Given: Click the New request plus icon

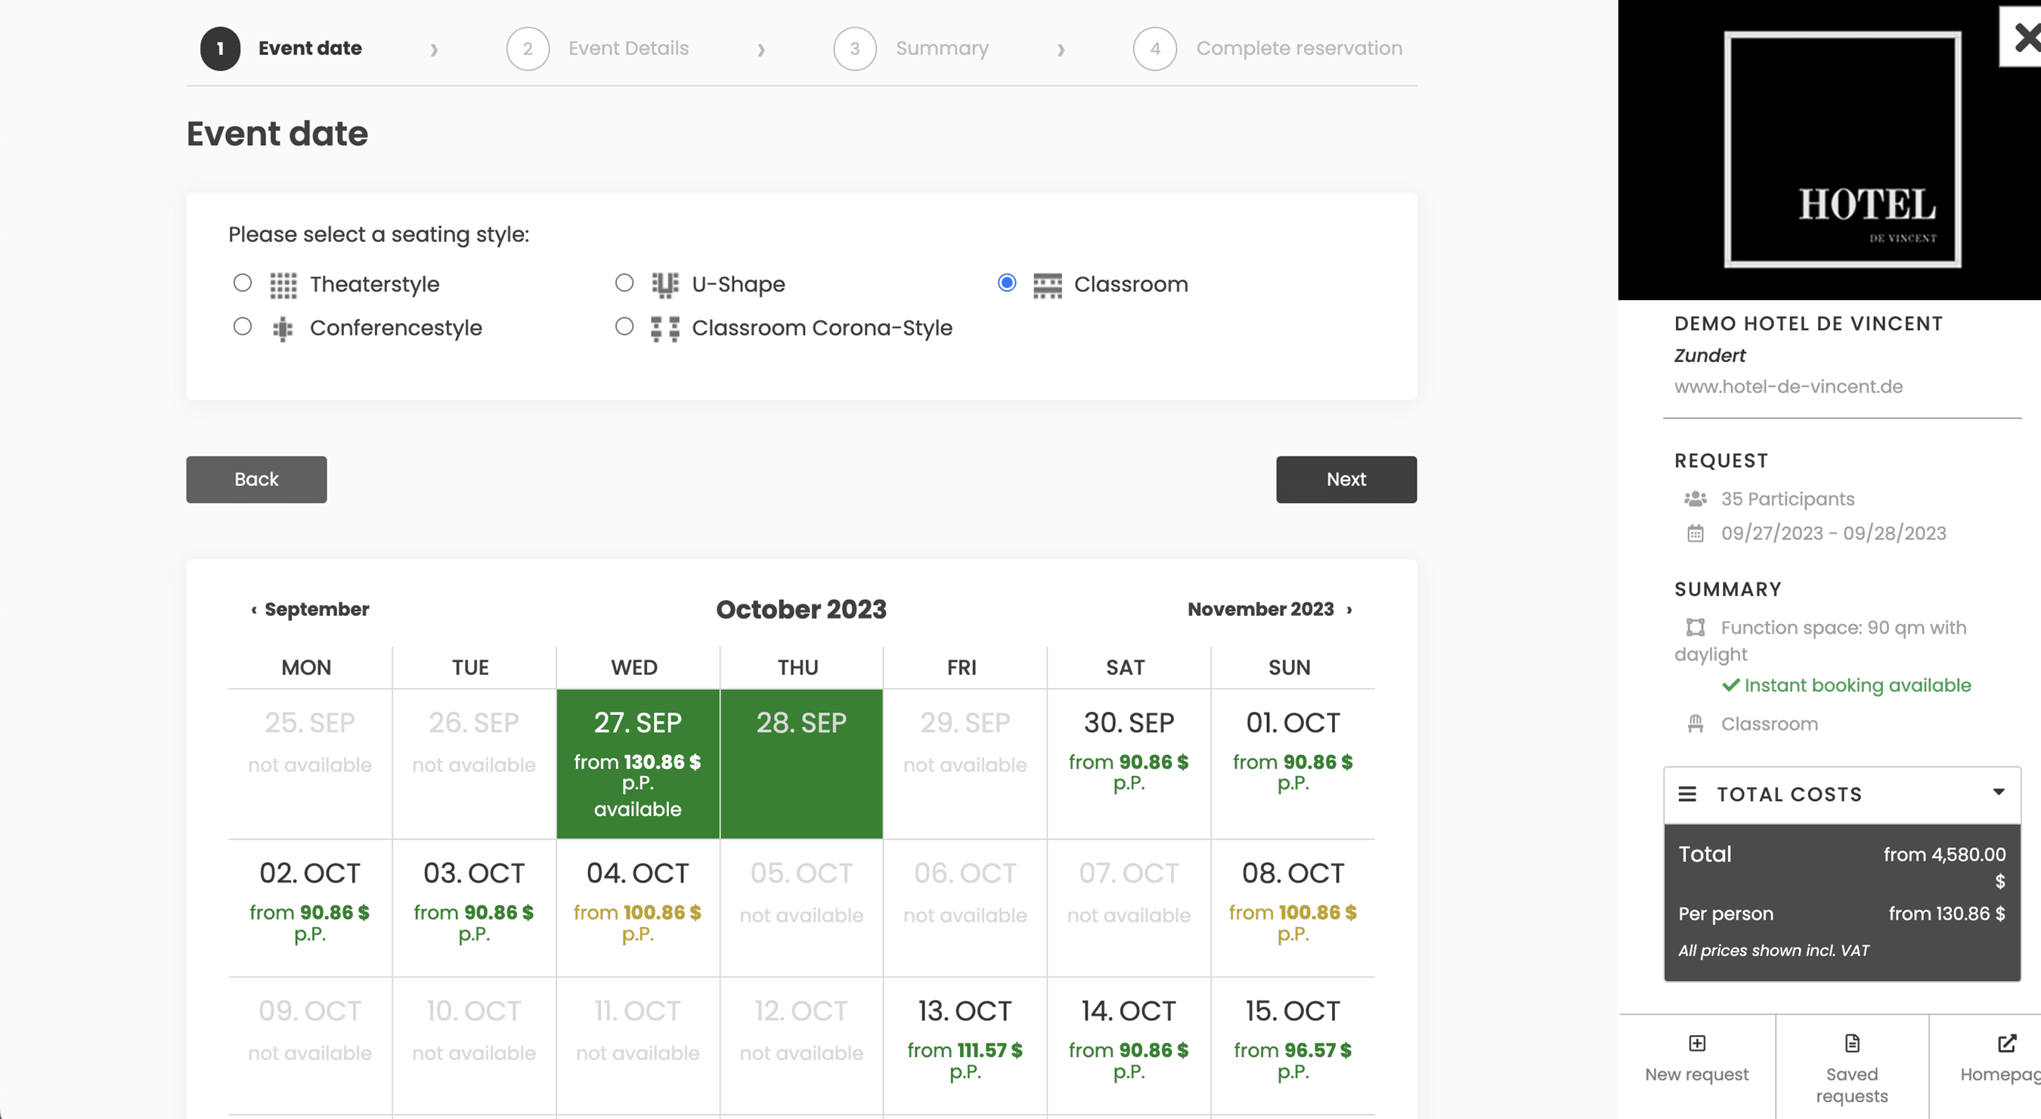Looking at the screenshot, I should 1696,1042.
